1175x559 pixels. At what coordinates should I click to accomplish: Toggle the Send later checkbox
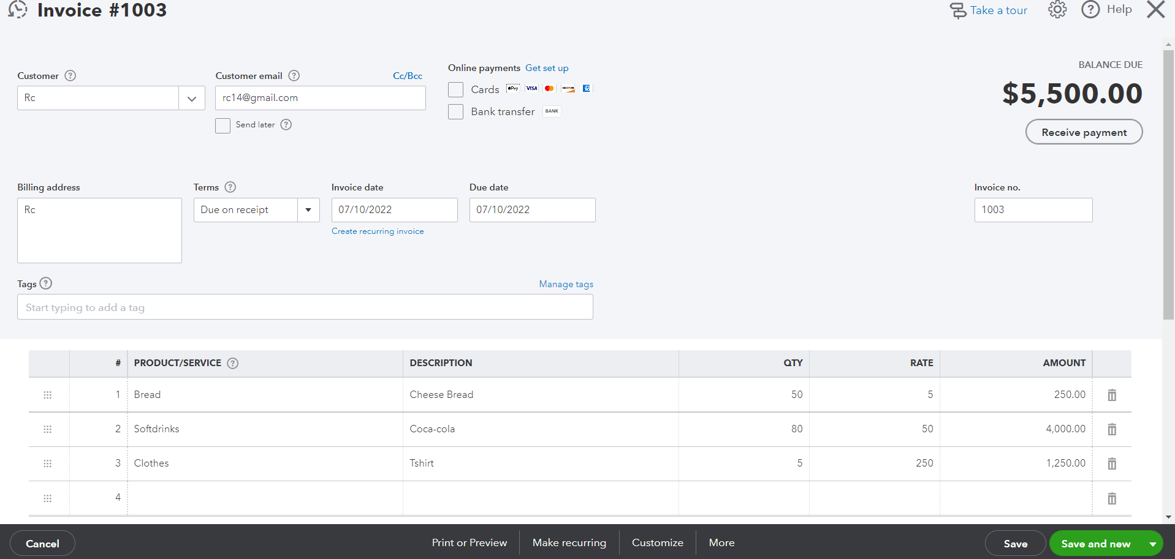pyautogui.click(x=222, y=126)
